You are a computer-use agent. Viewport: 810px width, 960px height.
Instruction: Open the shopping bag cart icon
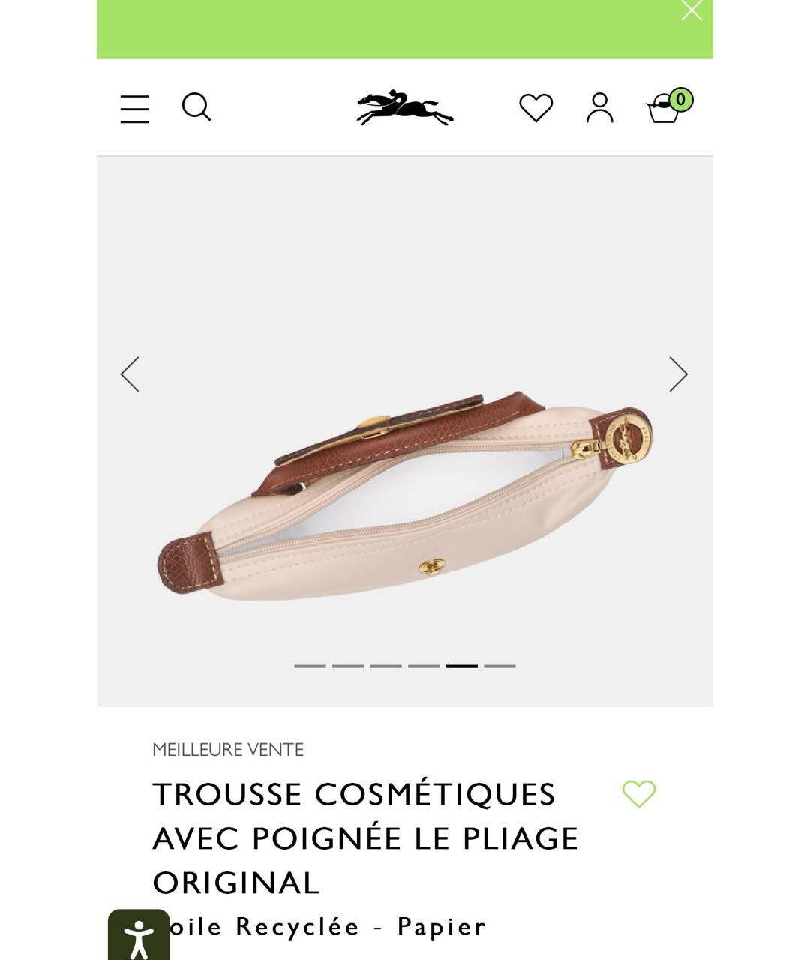[663, 109]
